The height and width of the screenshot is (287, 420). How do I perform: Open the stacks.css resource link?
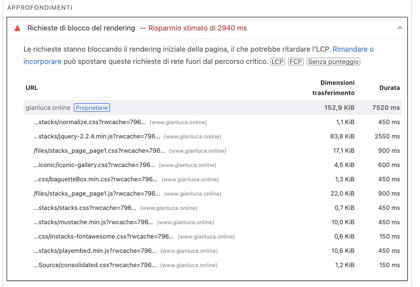(x=85, y=208)
